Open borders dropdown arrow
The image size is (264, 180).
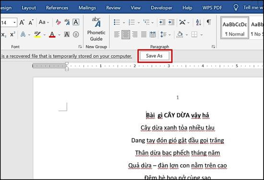tap(202, 35)
